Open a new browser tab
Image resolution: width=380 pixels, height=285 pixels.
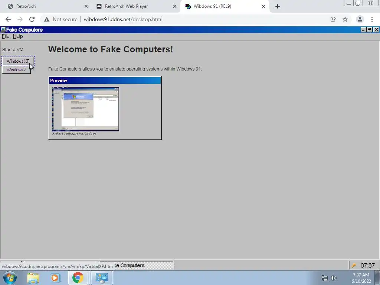point(278,6)
